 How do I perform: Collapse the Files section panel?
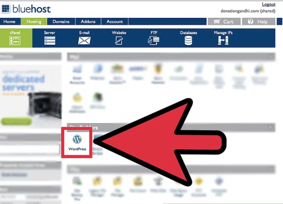pyautogui.click(x=270, y=169)
